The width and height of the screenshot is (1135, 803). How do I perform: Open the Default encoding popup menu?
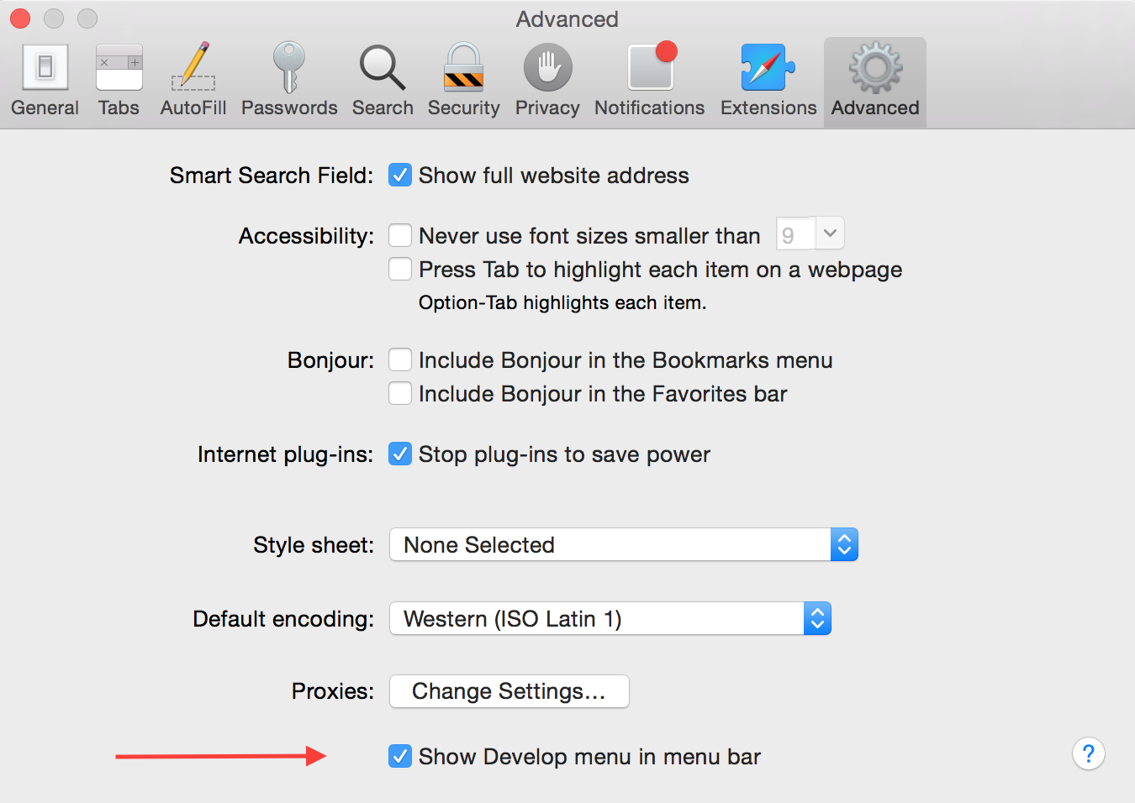pos(610,618)
